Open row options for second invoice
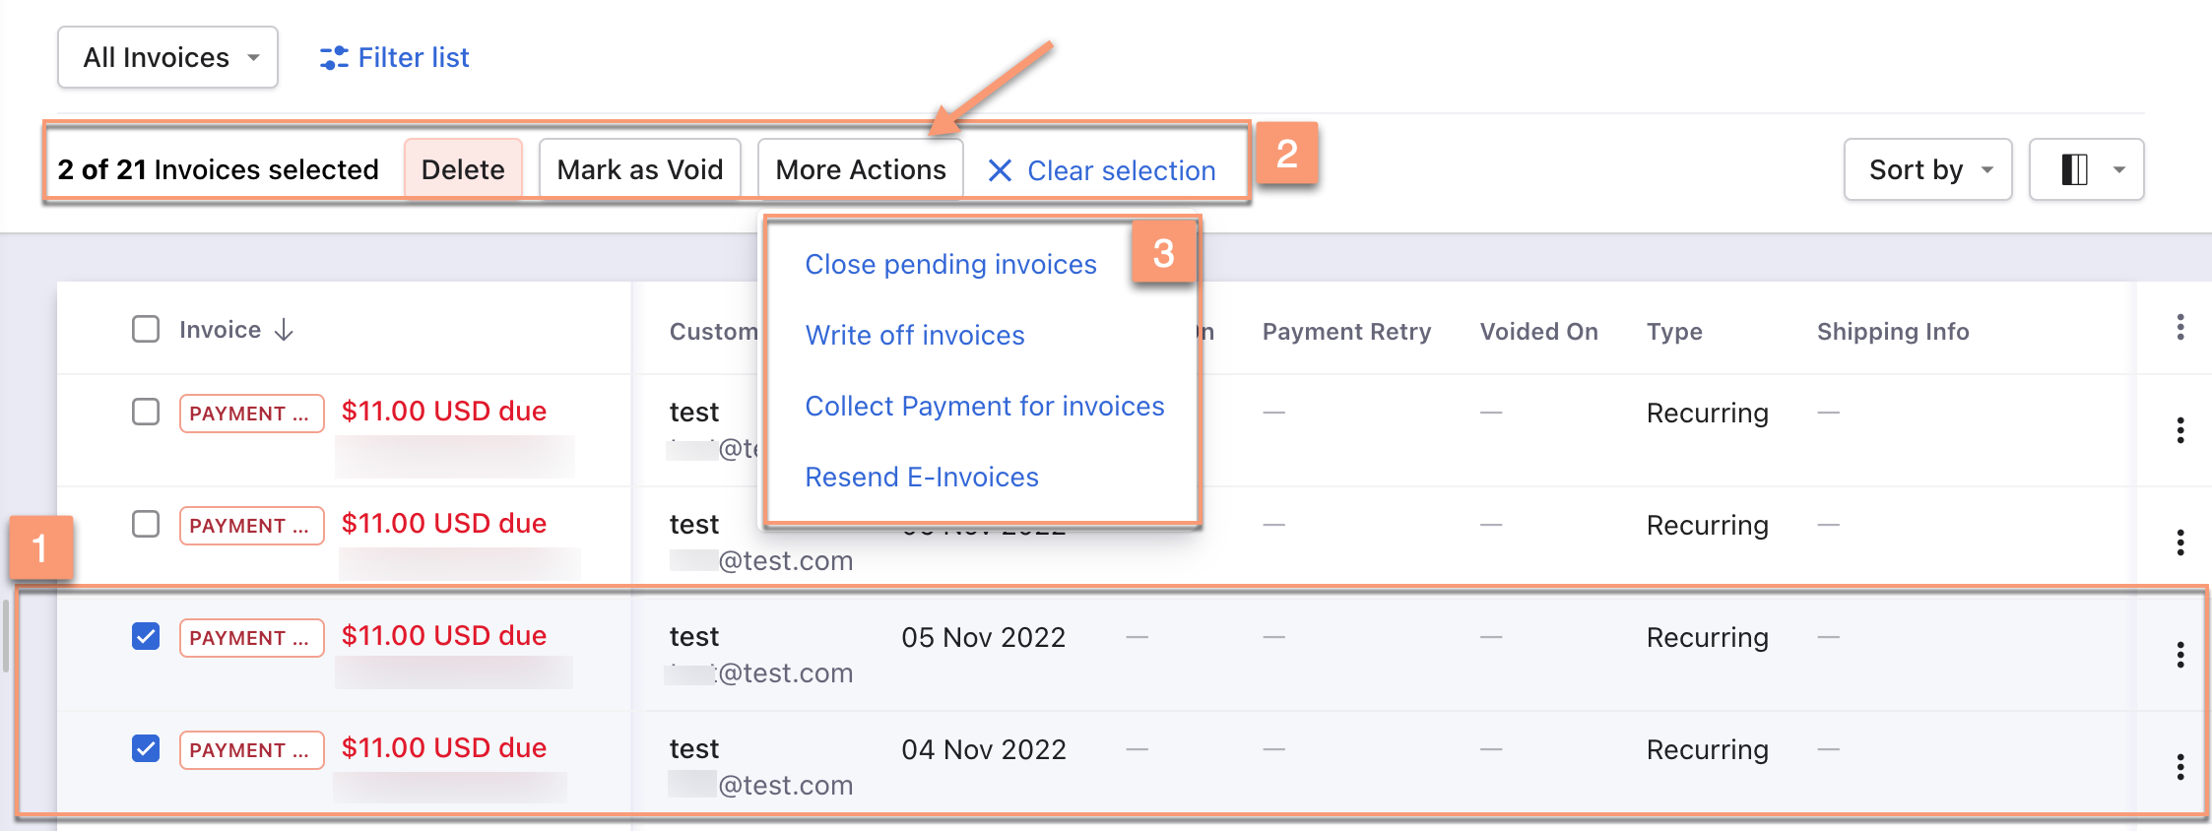The height and width of the screenshot is (831, 2212). pyautogui.click(x=2180, y=543)
